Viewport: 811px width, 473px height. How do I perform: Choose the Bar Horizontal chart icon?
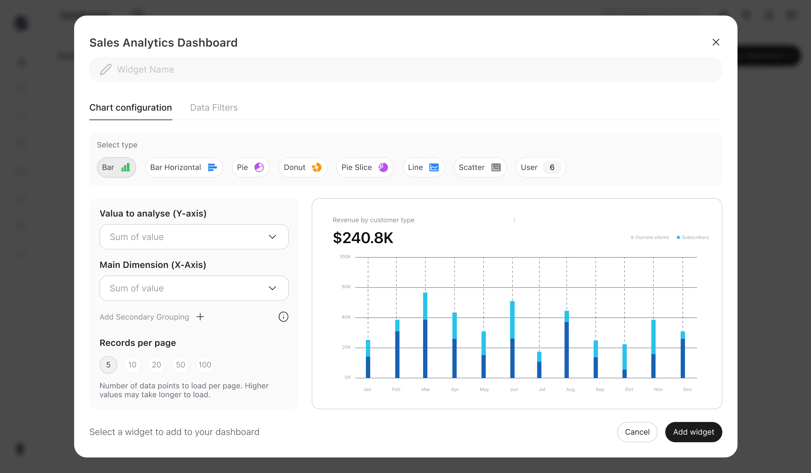tap(212, 167)
